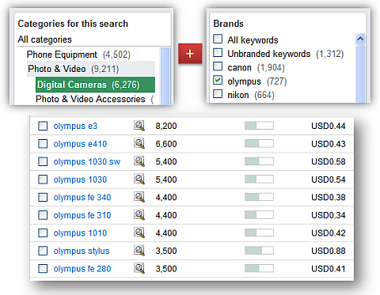
Task: Click the magnifier icon for olympus stylus
Action: pyautogui.click(x=139, y=251)
